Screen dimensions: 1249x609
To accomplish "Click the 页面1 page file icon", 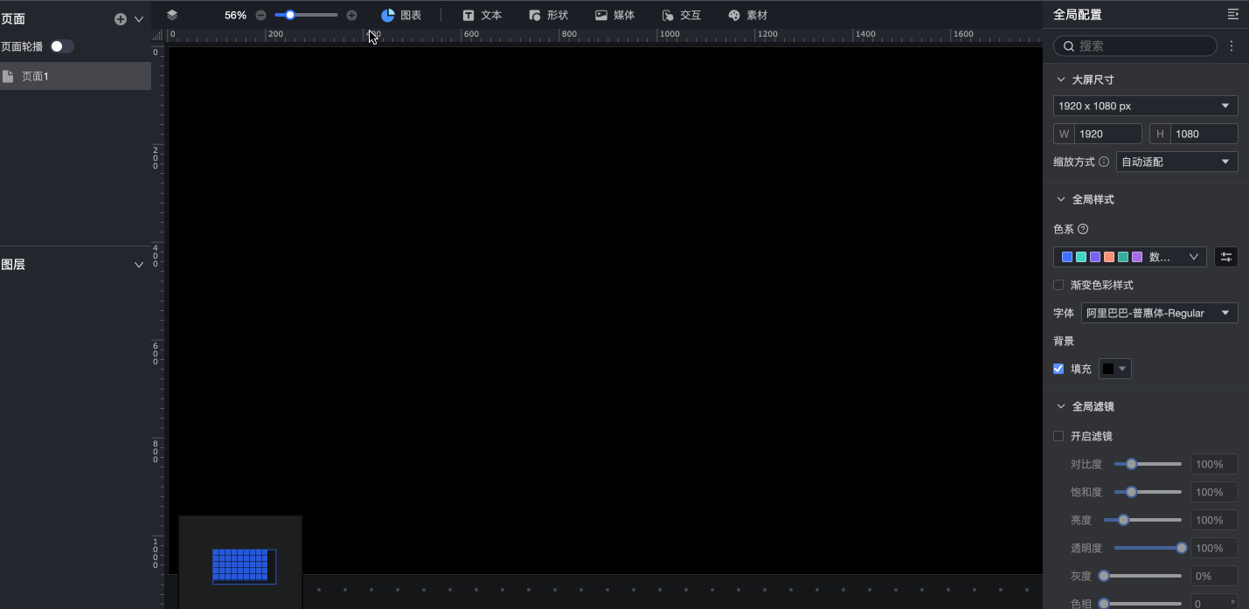I will (8, 76).
